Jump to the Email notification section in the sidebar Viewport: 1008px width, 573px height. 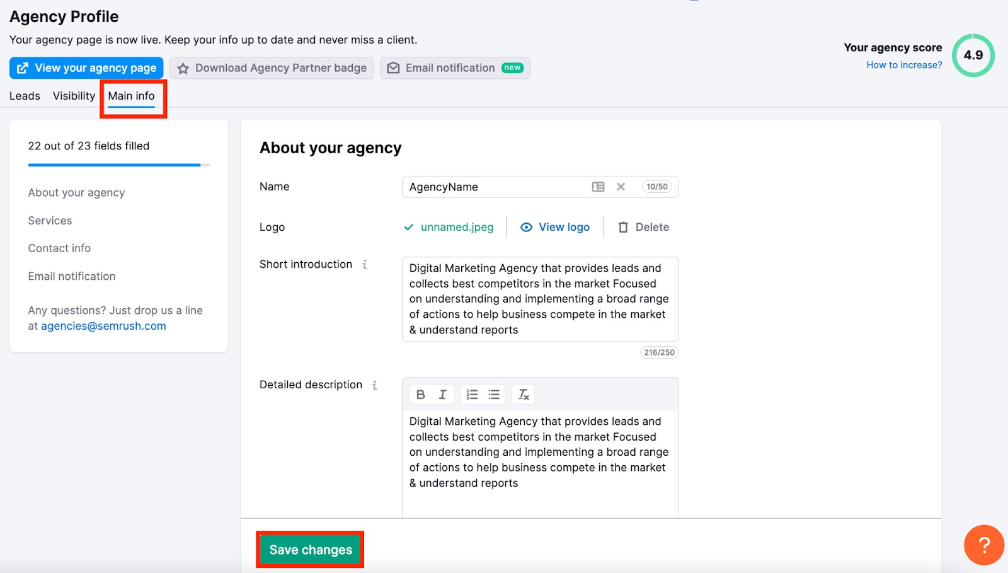72,276
